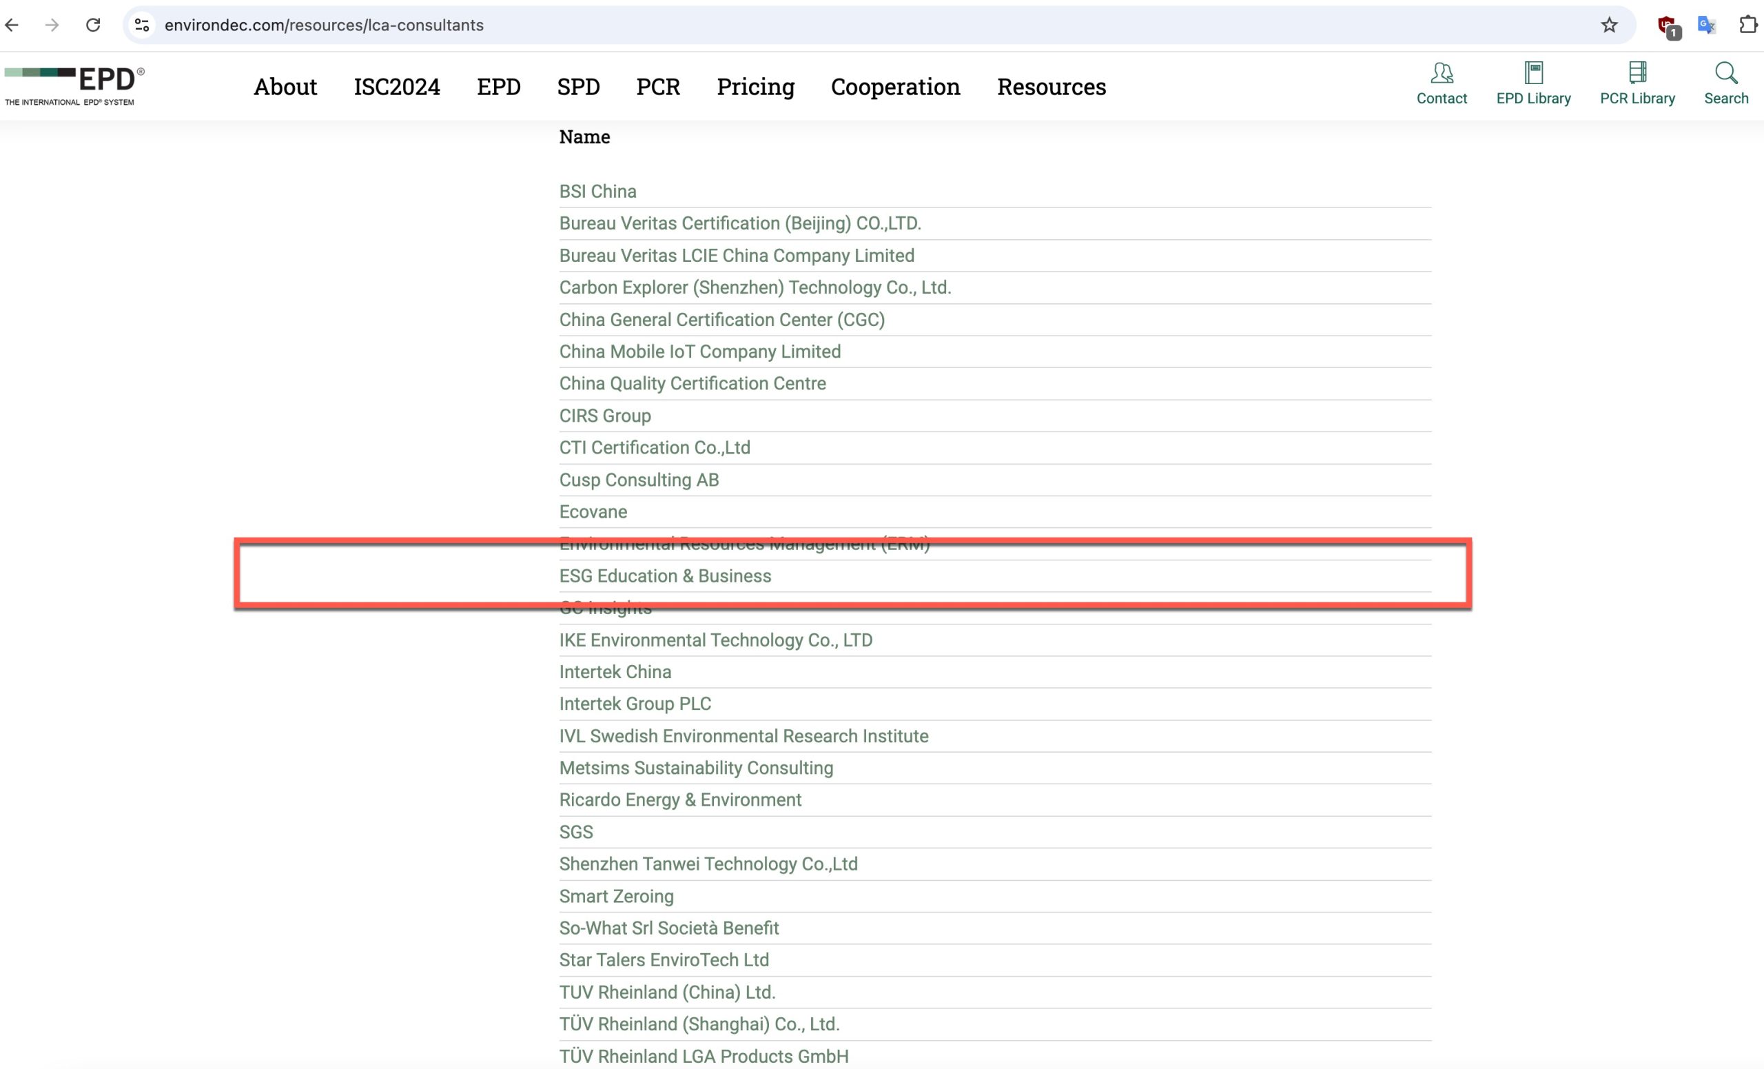The height and width of the screenshot is (1069, 1764).
Task: Reload the page with refresh icon
Action: 93,25
